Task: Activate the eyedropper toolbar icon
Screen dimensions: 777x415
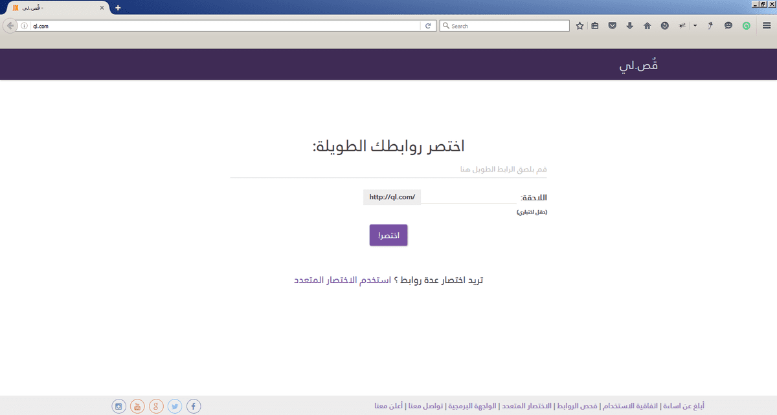Action: pos(710,26)
